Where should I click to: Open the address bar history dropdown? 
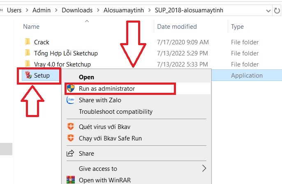pyautogui.click(x=268, y=11)
